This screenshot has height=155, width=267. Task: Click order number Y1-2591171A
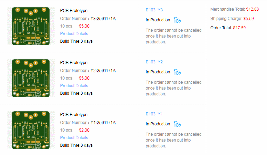click(x=103, y=123)
